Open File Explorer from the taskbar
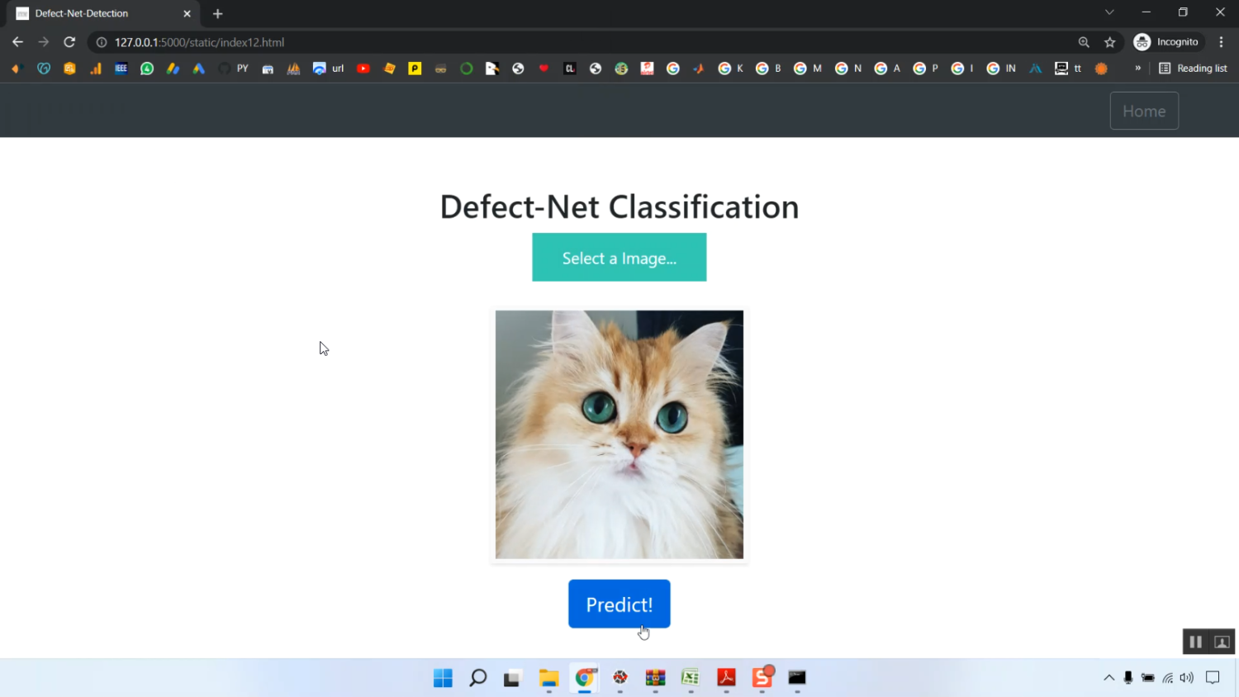This screenshot has width=1239, height=697. [549, 678]
